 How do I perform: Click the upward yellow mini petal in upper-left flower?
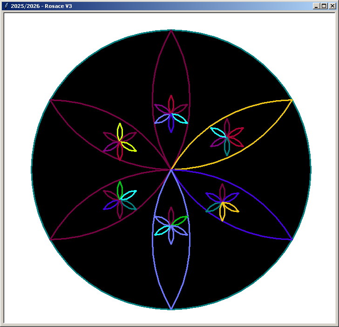click(x=120, y=131)
